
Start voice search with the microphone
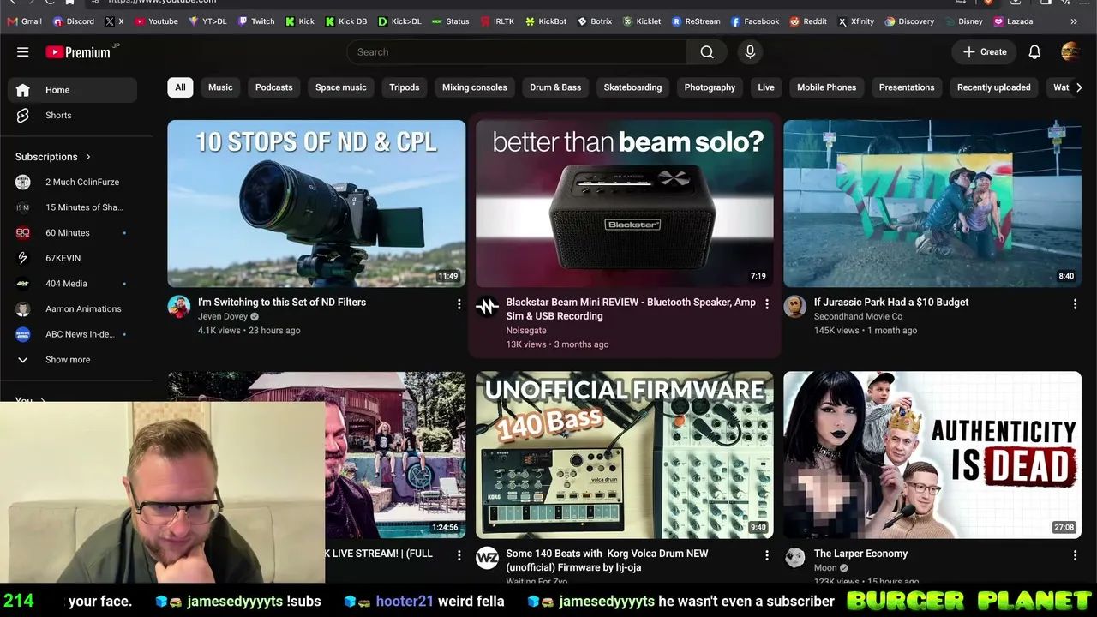[x=750, y=52]
